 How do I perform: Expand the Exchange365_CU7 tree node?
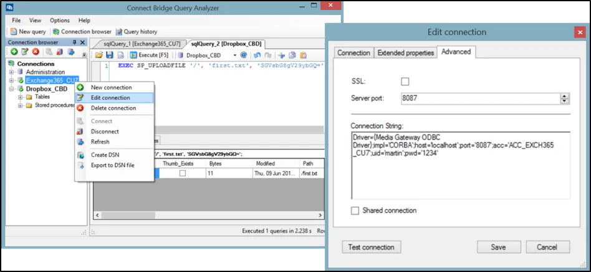pyautogui.click(x=11, y=80)
